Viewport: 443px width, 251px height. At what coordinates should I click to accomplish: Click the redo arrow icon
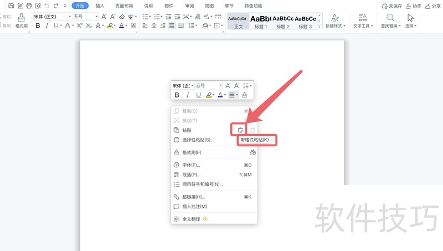click(56, 6)
